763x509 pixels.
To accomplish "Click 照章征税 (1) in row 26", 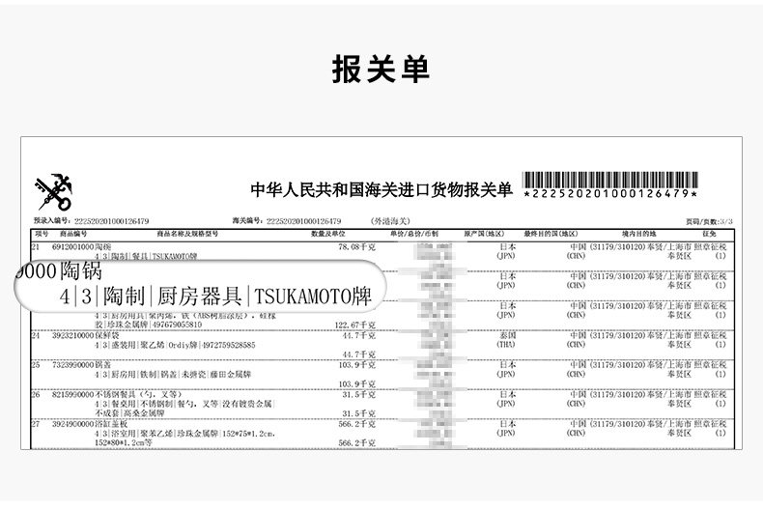I will coord(711,399).
